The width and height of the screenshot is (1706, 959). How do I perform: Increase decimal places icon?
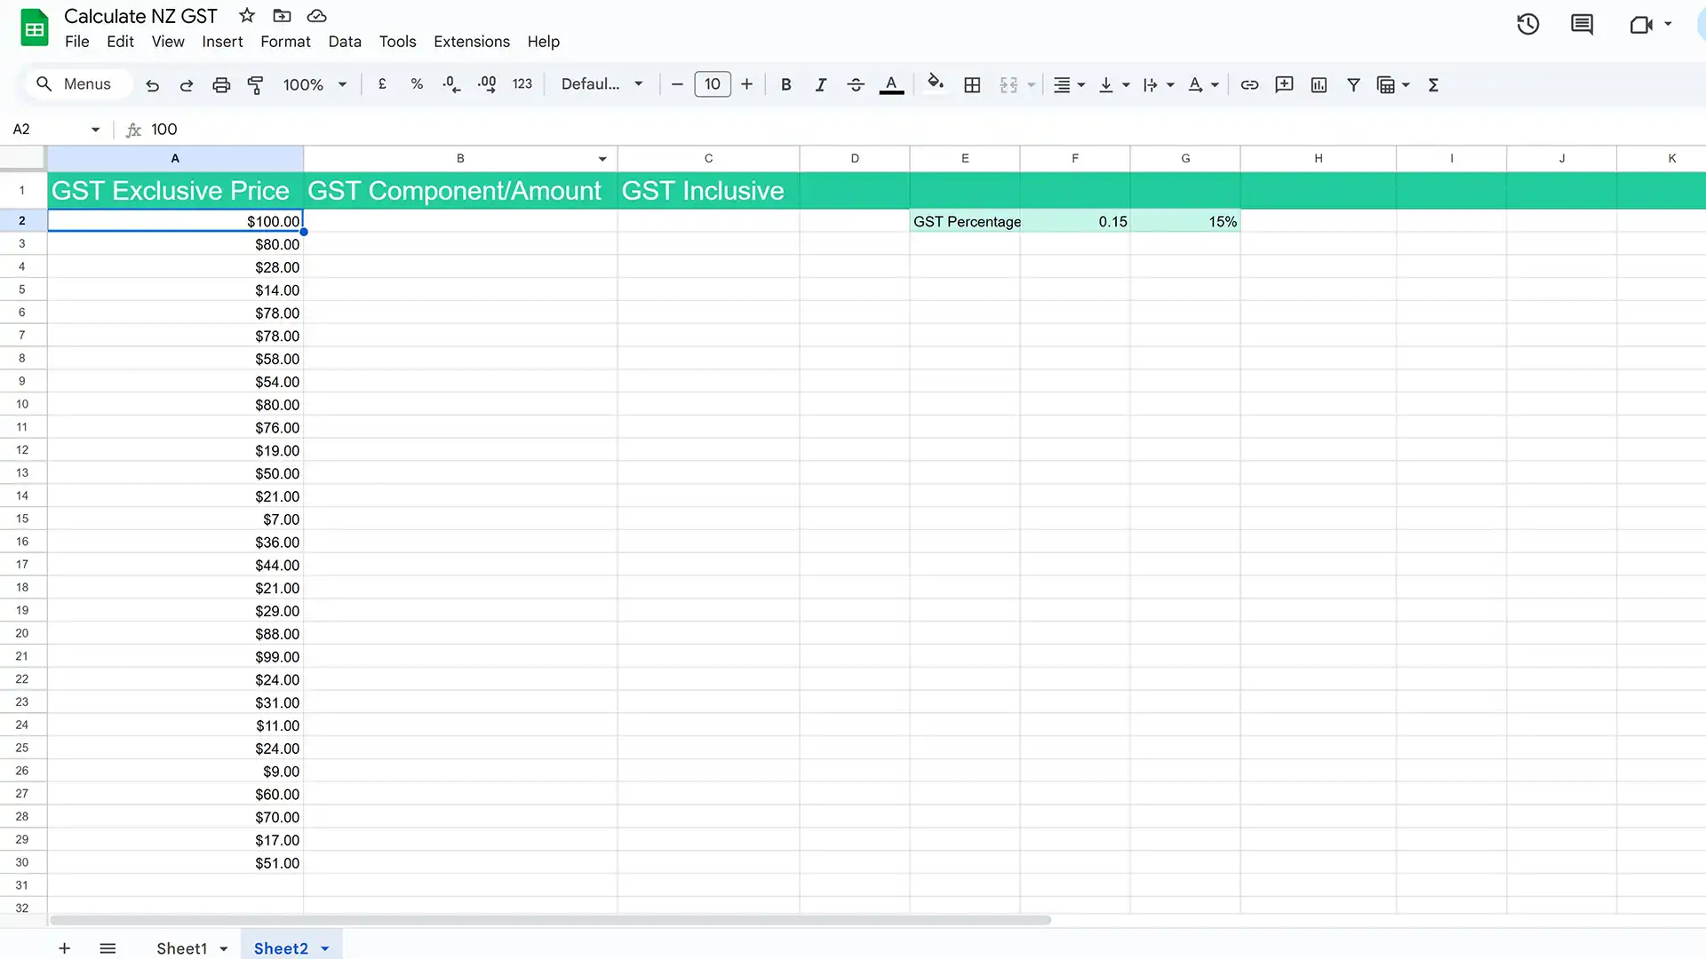[x=487, y=84]
